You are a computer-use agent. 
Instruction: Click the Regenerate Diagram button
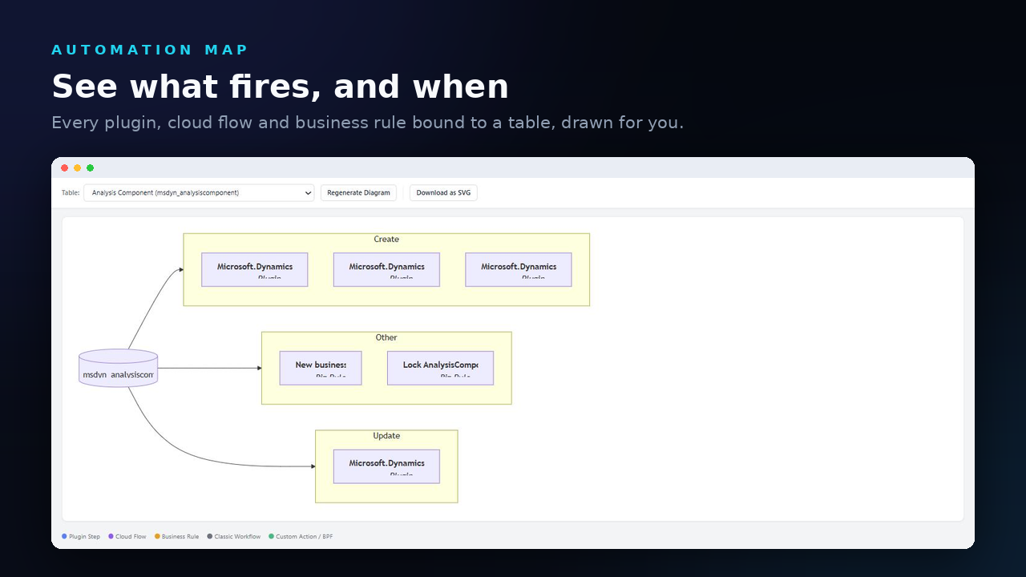coord(358,192)
